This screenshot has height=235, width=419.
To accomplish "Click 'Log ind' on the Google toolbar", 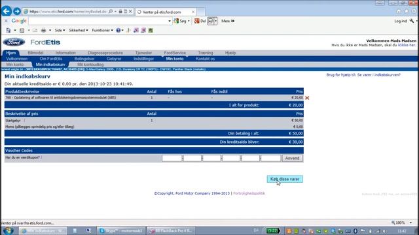I will pyautogui.click(x=400, y=21).
